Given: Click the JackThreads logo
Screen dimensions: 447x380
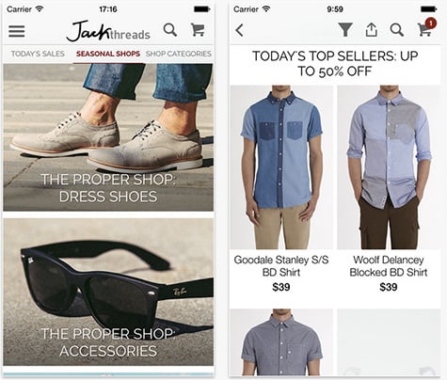Looking at the screenshot, I should click(108, 31).
